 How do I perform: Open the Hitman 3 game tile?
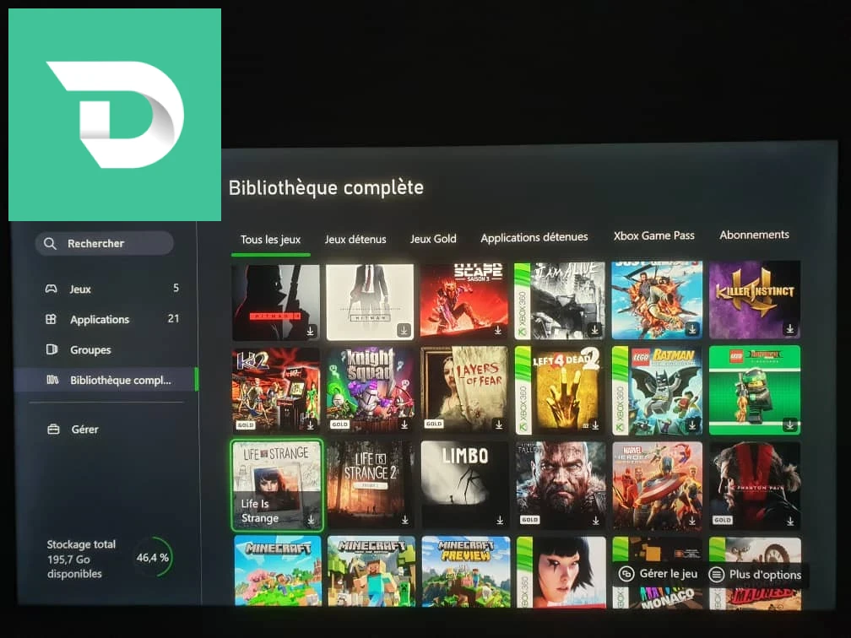(276, 303)
